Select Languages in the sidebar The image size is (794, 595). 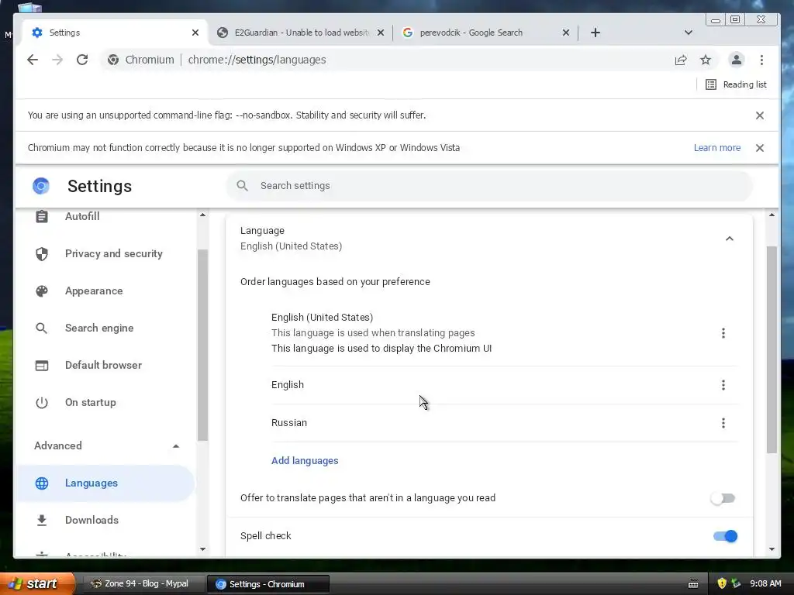(105, 483)
